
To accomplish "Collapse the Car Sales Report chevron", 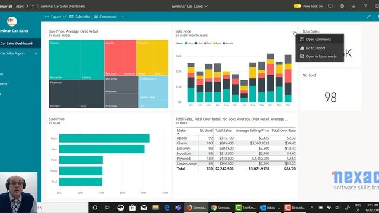I will tap(36, 53).
